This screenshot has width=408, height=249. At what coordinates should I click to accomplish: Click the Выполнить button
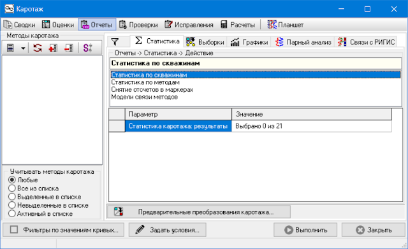point(305,230)
